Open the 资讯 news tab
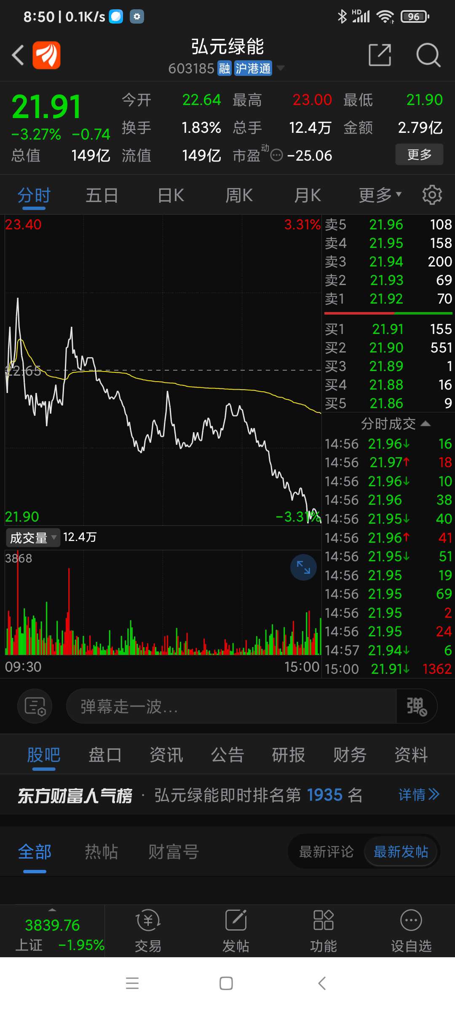This screenshot has width=455, height=1012. coord(166,755)
